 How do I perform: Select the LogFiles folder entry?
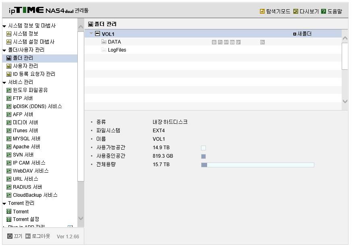pyautogui.click(x=117, y=50)
